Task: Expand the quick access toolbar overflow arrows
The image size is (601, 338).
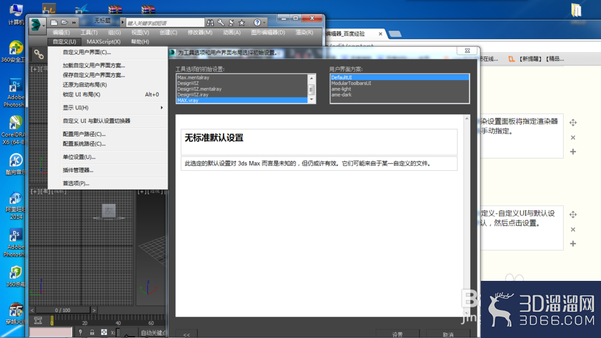Action: click(x=74, y=23)
